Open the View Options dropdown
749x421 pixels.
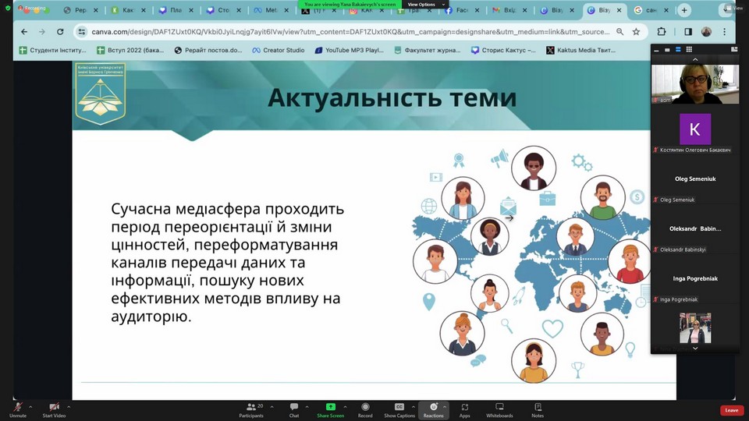point(424,5)
